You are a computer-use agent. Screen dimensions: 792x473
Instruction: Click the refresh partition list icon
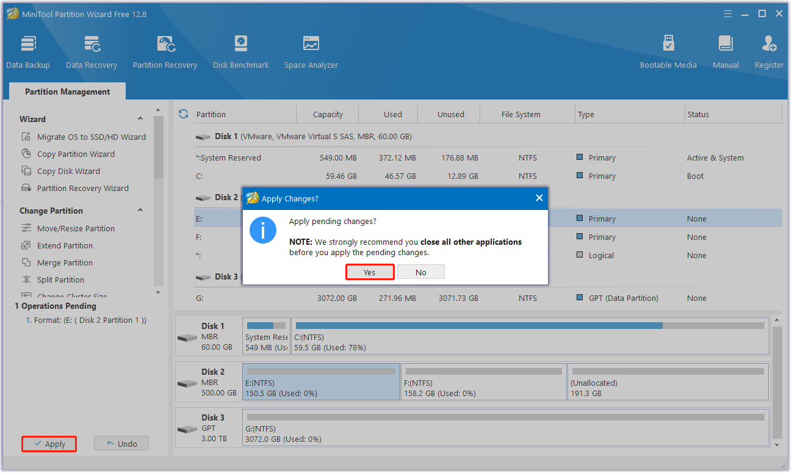[183, 114]
